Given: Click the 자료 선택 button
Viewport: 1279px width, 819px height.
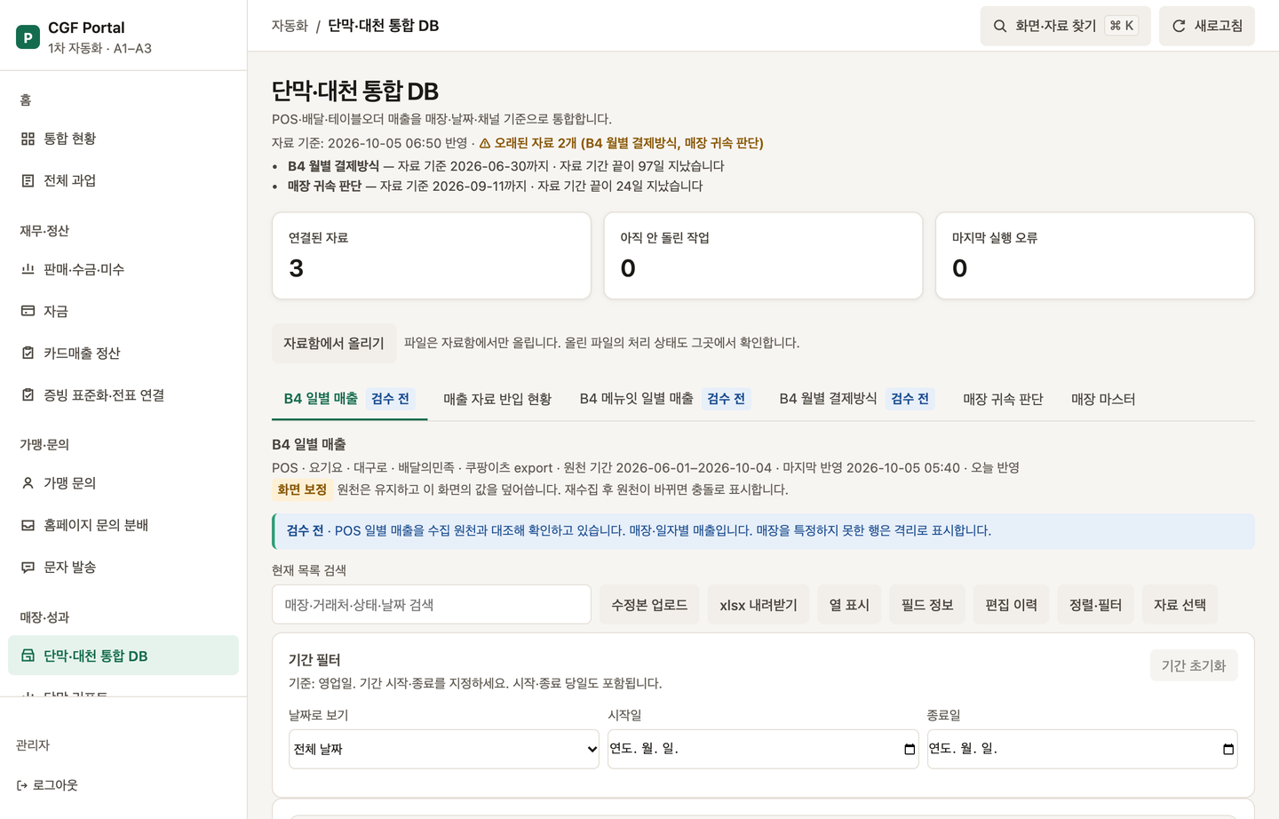Looking at the screenshot, I should click(1180, 605).
